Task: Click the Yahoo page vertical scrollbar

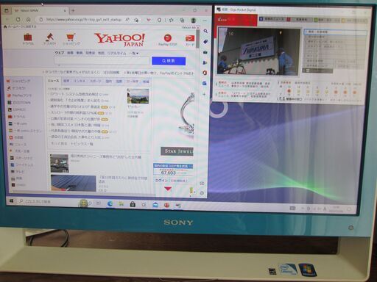Action: pyautogui.click(x=197, y=39)
